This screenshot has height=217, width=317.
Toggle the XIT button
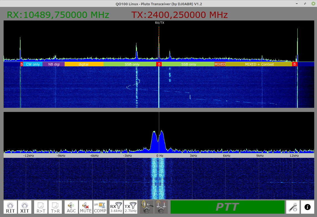tap(25, 207)
